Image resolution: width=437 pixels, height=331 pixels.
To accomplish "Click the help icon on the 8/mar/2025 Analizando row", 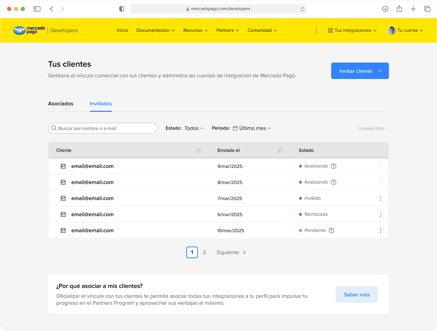I will point(334,182).
